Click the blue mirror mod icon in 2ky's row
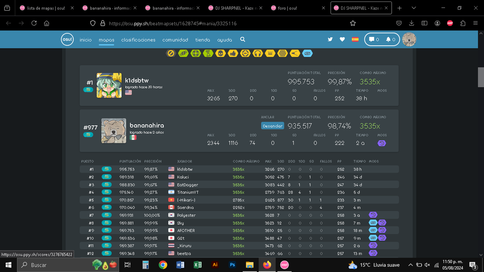Image resolution: width=484 pixels, height=272 pixels. point(373,223)
